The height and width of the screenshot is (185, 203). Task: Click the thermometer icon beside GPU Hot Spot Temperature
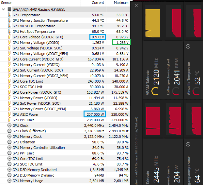pos(9,32)
